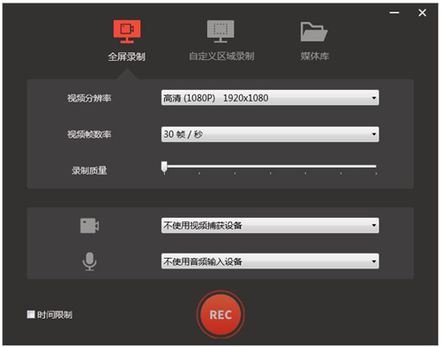Click the 视频分辨率 label
The width and height of the screenshot is (441, 347).
(x=89, y=98)
